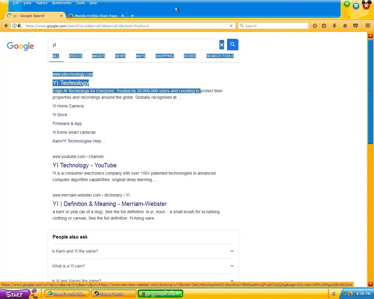The width and height of the screenshot is (374, 299).
Task: Open the File menu
Action: (x=5, y=3)
